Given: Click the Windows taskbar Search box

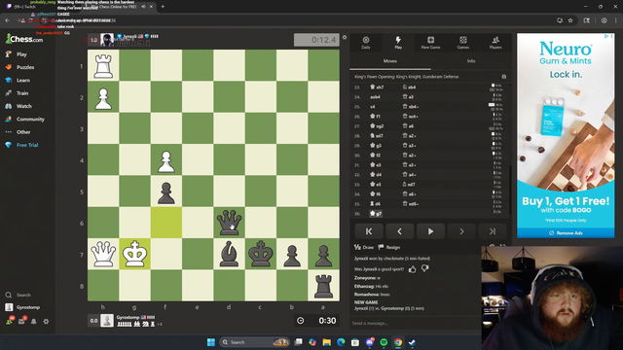Looking at the screenshot, I should pyautogui.click(x=255, y=342).
